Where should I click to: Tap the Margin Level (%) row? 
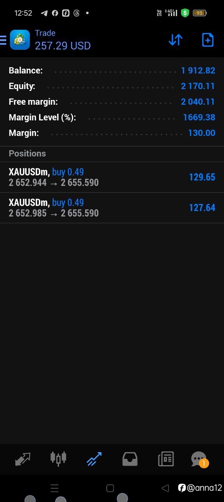click(x=112, y=117)
